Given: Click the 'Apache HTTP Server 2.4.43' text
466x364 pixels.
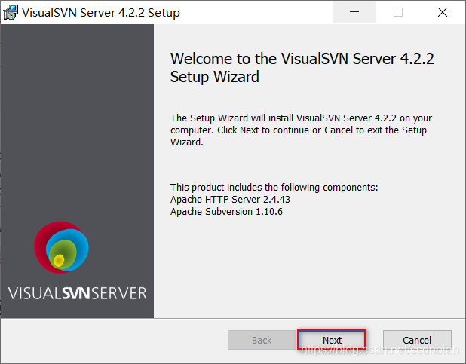Looking at the screenshot, I should tap(230, 200).
